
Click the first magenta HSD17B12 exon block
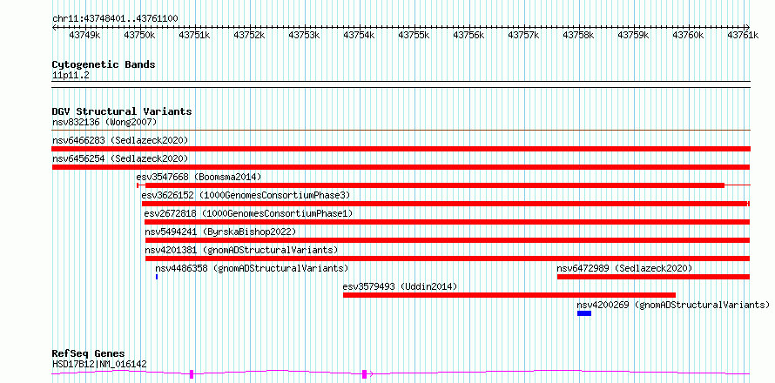point(192,374)
